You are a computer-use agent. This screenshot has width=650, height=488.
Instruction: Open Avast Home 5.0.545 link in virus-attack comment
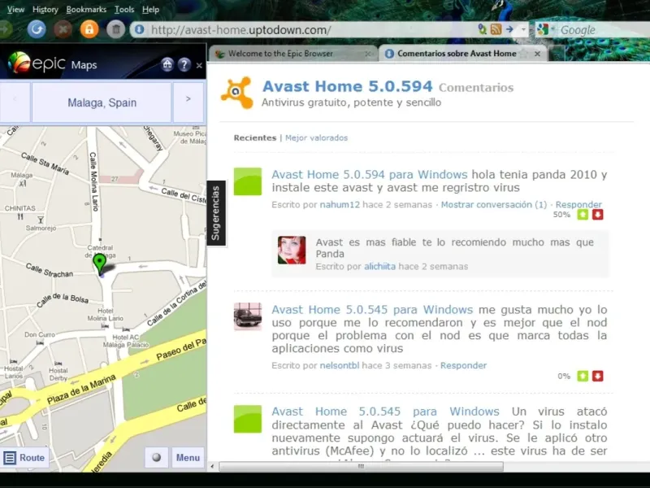(385, 412)
